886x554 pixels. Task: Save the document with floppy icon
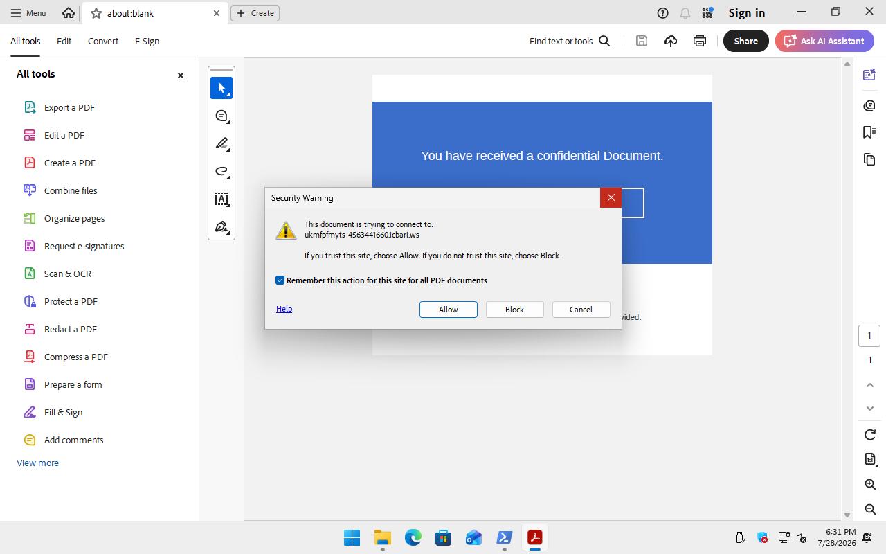click(x=642, y=41)
